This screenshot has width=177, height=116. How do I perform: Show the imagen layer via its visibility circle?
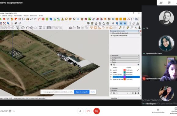pos(111,72)
